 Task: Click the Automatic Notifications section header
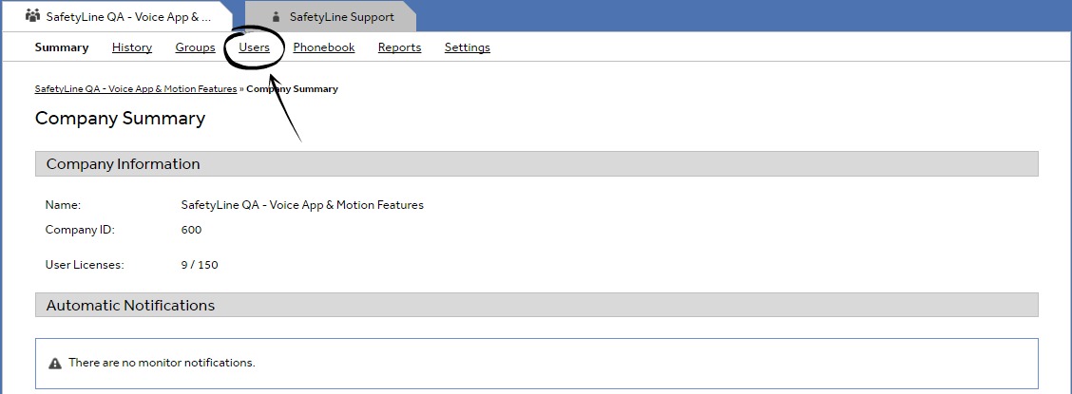(x=130, y=306)
